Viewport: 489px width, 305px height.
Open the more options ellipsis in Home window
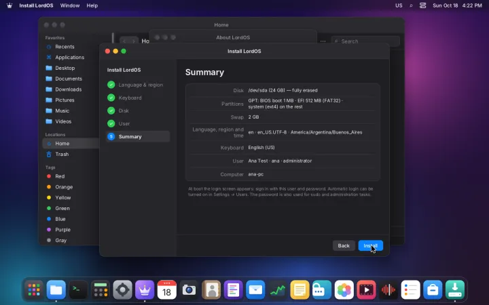click(x=323, y=41)
